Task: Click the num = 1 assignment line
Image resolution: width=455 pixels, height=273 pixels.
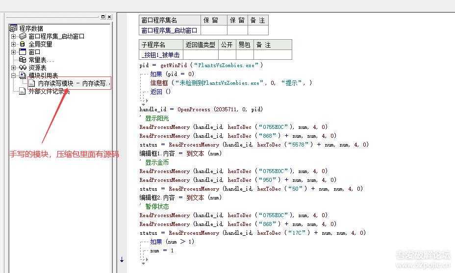Action: tap(162, 250)
